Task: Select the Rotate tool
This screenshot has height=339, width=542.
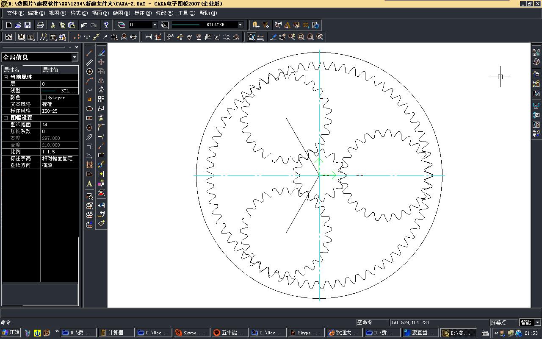Action: [101, 90]
